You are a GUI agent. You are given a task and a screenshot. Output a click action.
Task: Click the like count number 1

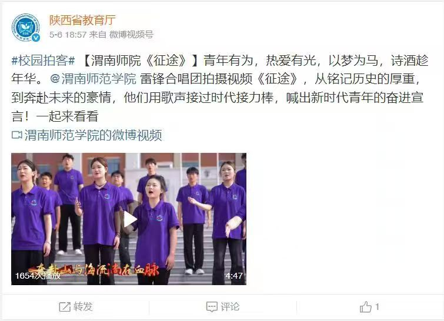pyautogui.click(x=377, y=306)
